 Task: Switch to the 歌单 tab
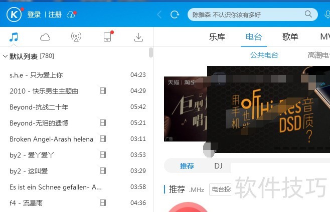[290, 37]
